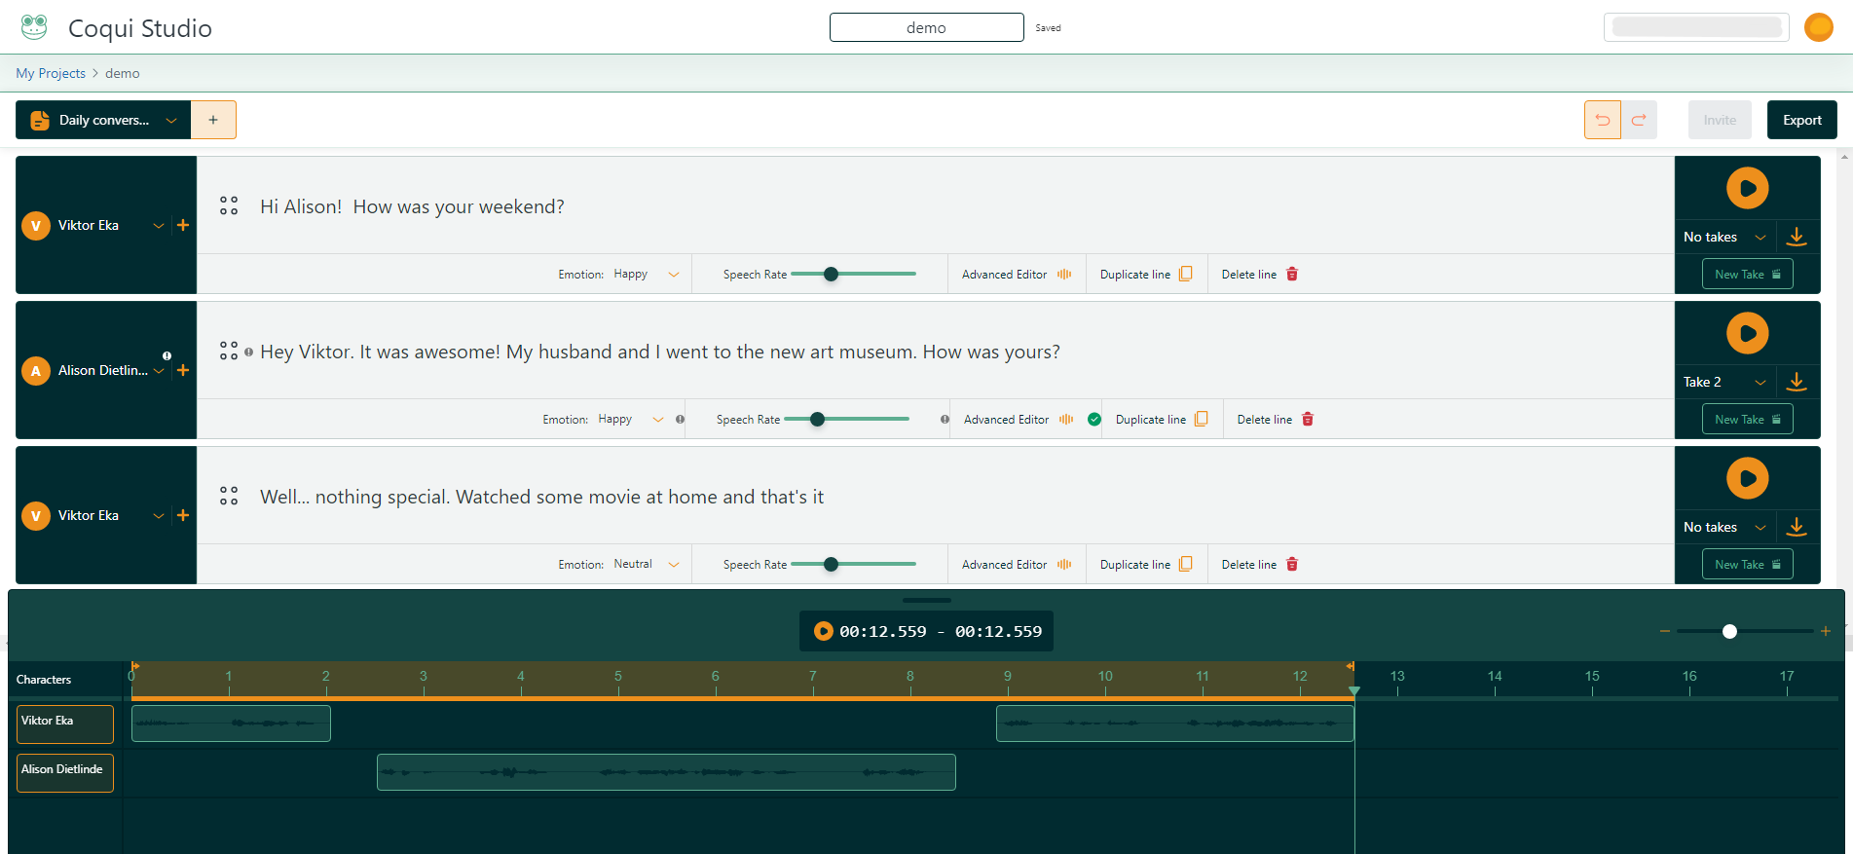Toggle Viktor Eka track in Characters list
This screenshot has width=1853, height=854.
pyautogui.click(x=65, y=724)
